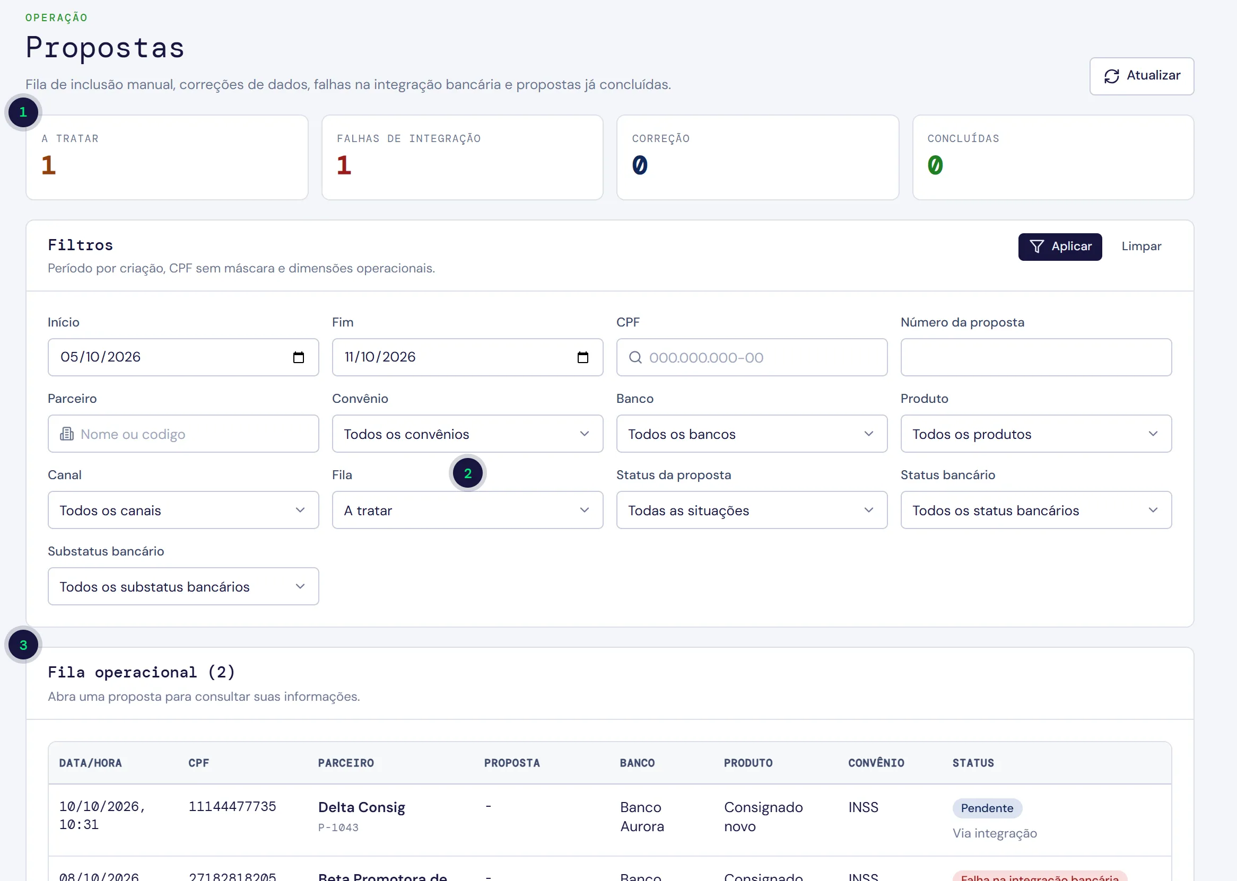
Task: Expand the Canal dropdown Todos os canais
Action: click(x=184, y=510)
